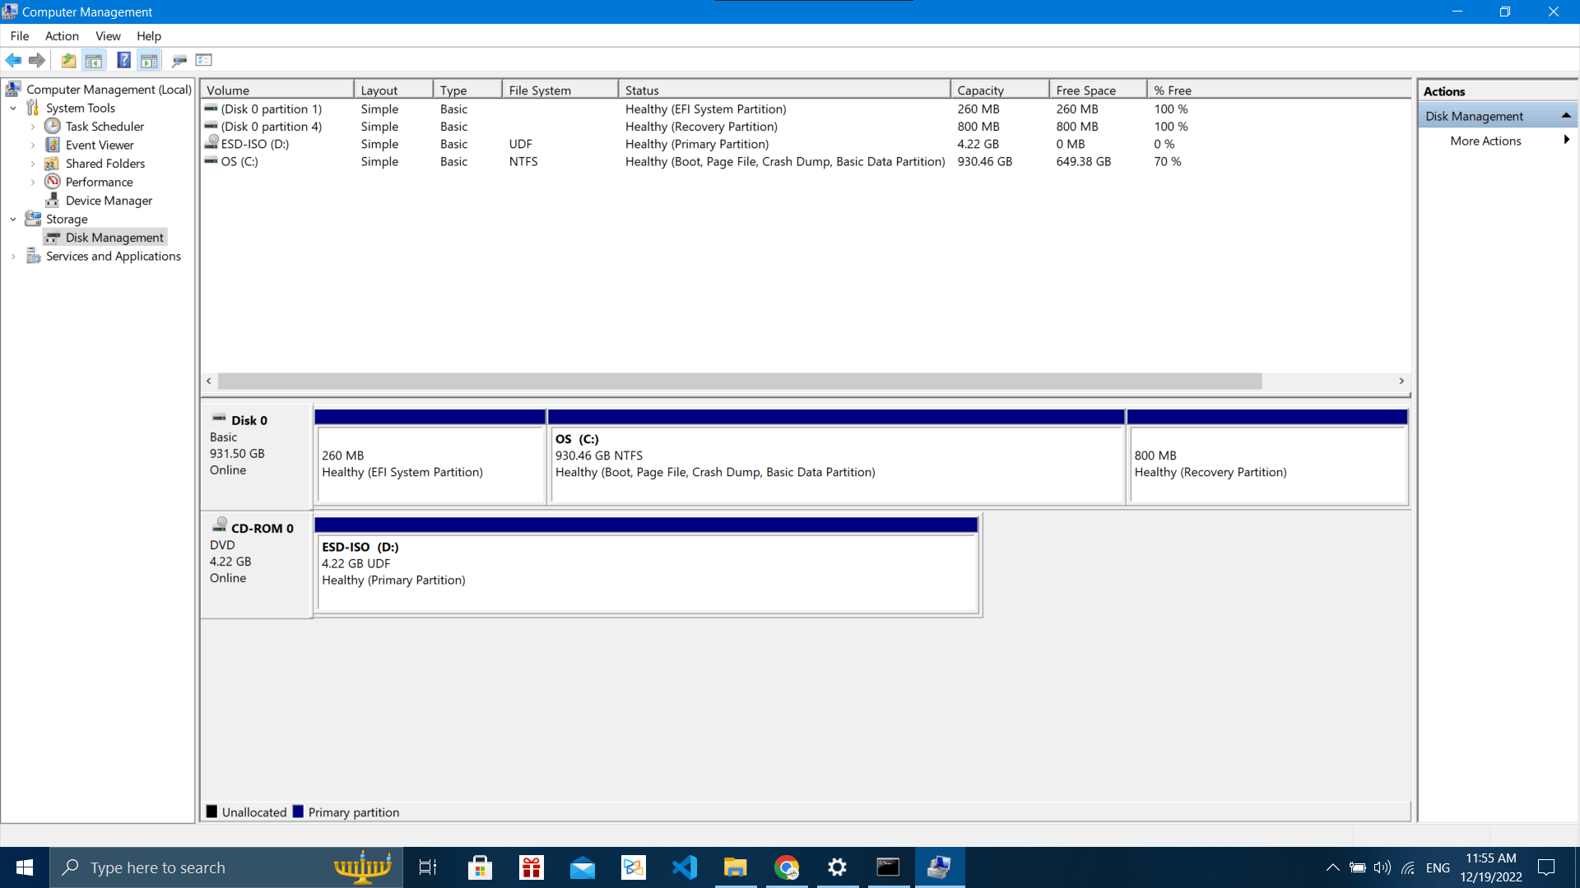1580x888 pixels.
Task: Toggle the Actions pane visibility
Action: click(x=149, y=60)
